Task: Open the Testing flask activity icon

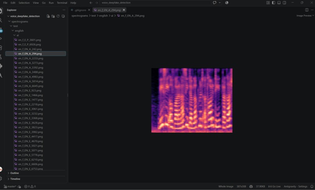Action: [1, 57]
